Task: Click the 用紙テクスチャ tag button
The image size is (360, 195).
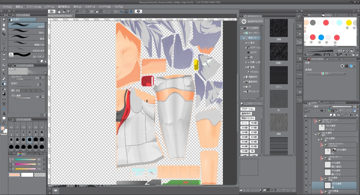Action: tap(248, 118)
